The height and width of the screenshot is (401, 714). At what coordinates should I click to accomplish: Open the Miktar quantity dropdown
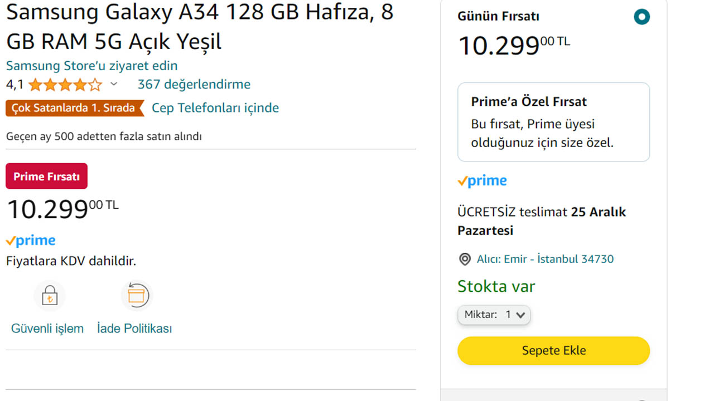[x=494, y=315]
